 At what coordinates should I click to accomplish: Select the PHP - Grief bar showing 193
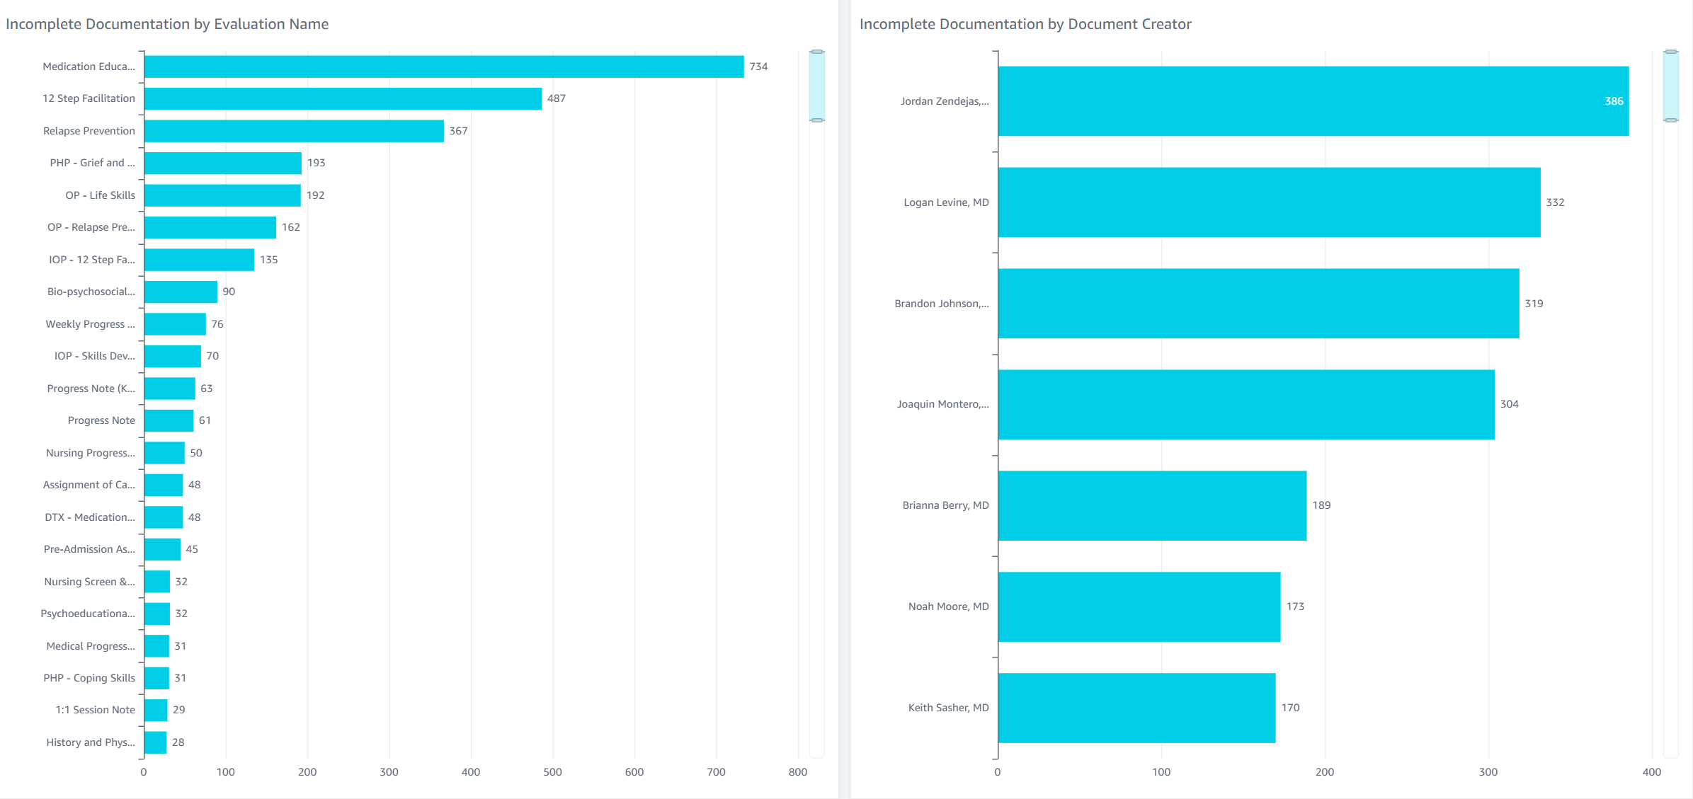coord(222,163)
